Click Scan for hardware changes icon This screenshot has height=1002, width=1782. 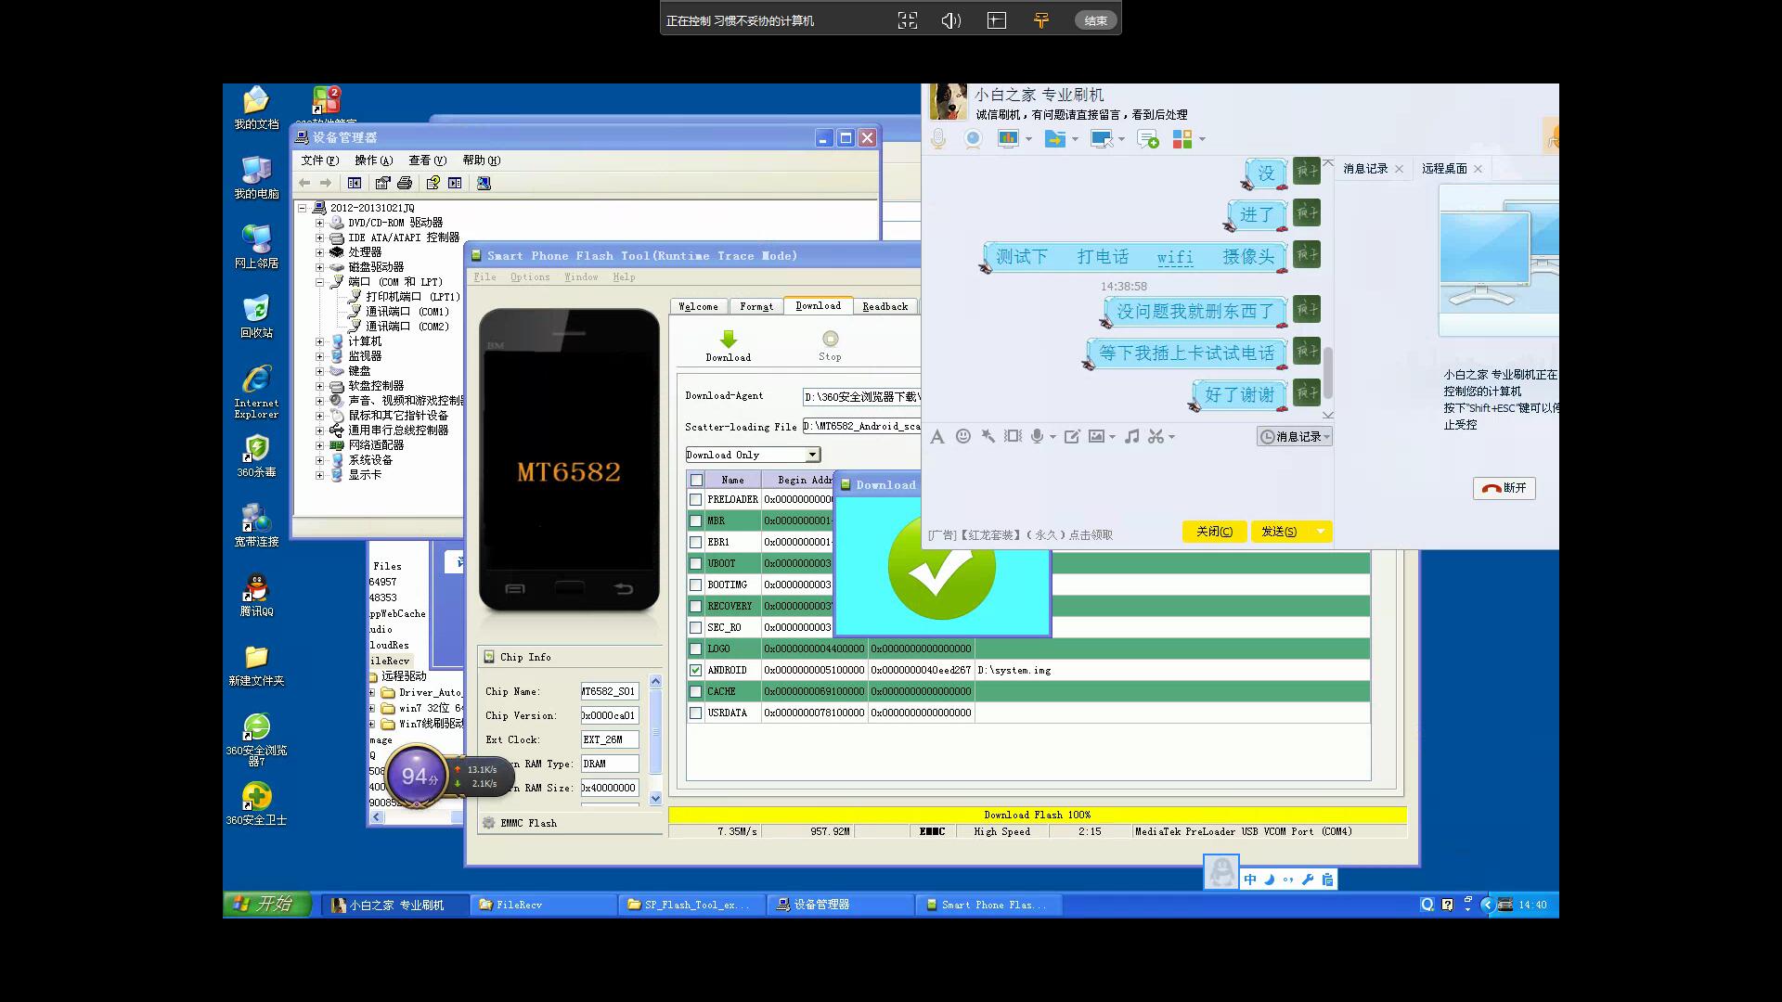484,183
